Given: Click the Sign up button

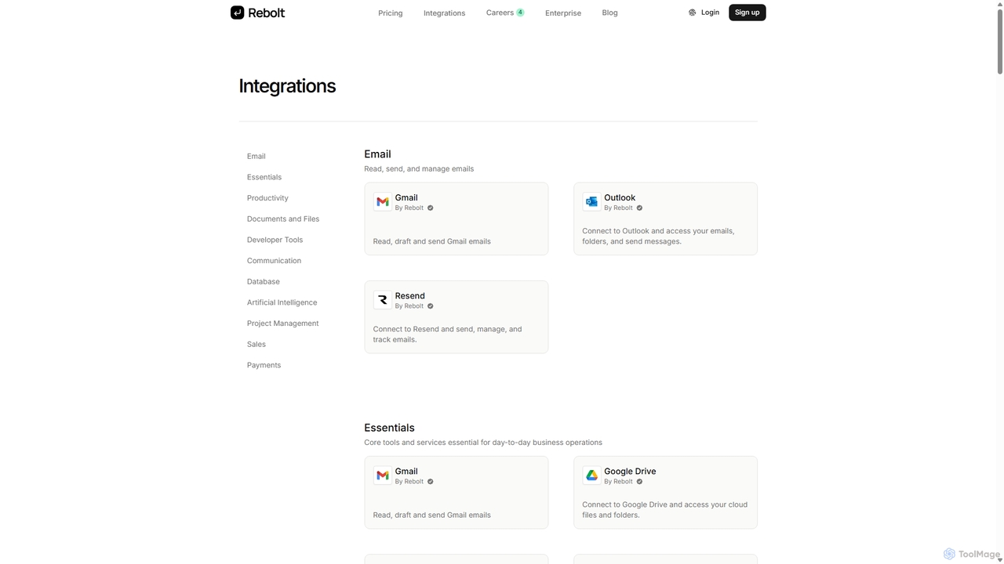Looking at the screenshot, I should 747,13.
